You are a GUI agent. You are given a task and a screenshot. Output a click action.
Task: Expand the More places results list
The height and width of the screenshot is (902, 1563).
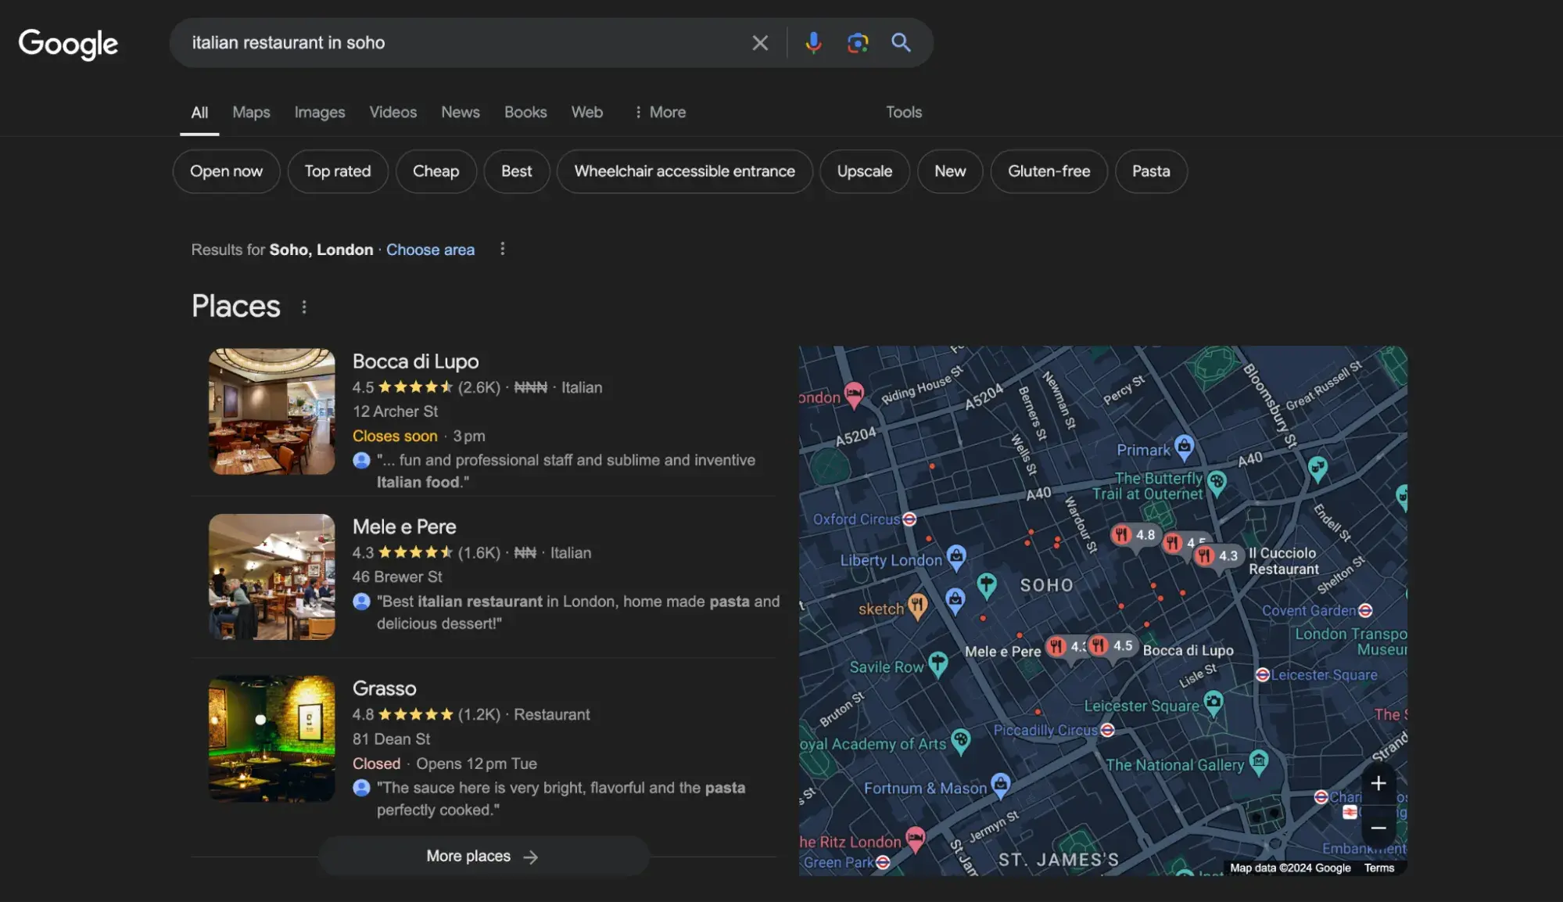(482, 855)
